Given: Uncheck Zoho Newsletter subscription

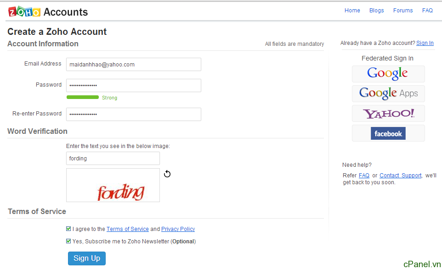Looking at the screenshot, I should pos(68,241).
